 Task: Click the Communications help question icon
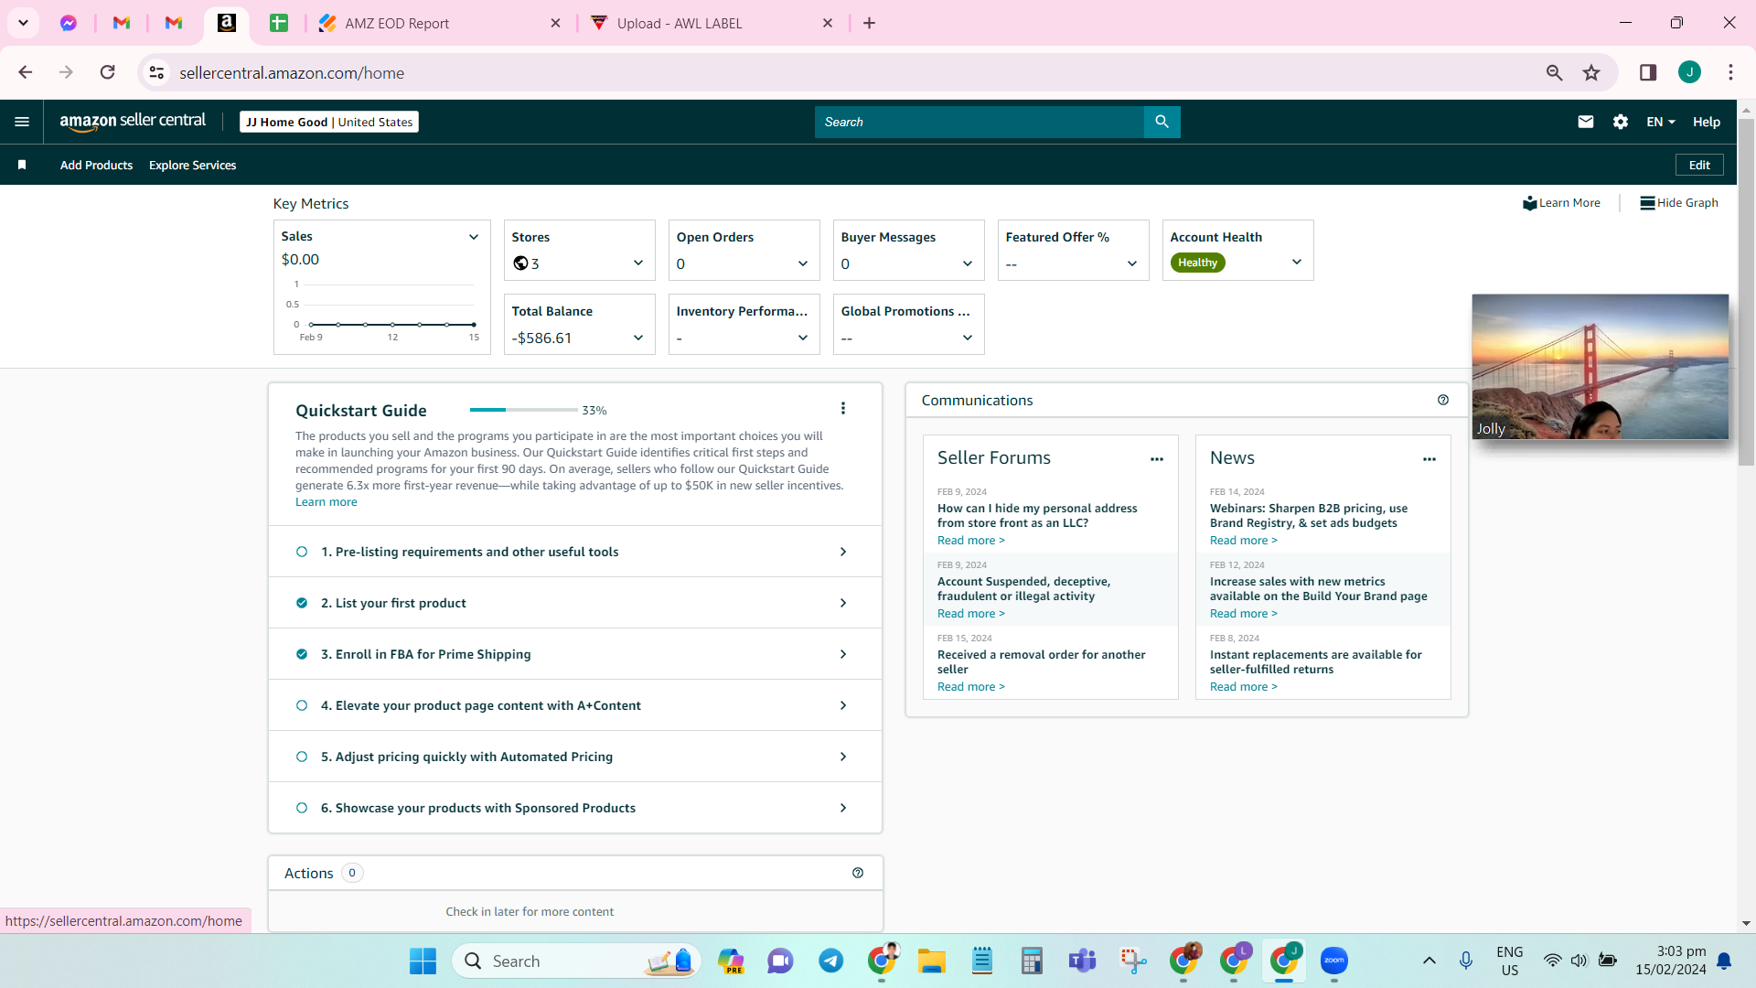[1443, 400]
